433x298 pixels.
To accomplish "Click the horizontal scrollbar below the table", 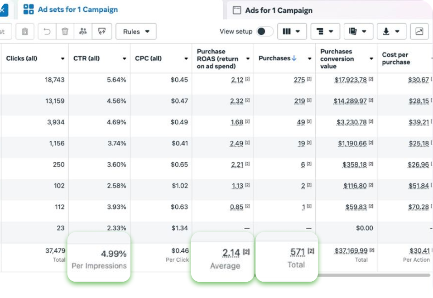I will (374, 275).
